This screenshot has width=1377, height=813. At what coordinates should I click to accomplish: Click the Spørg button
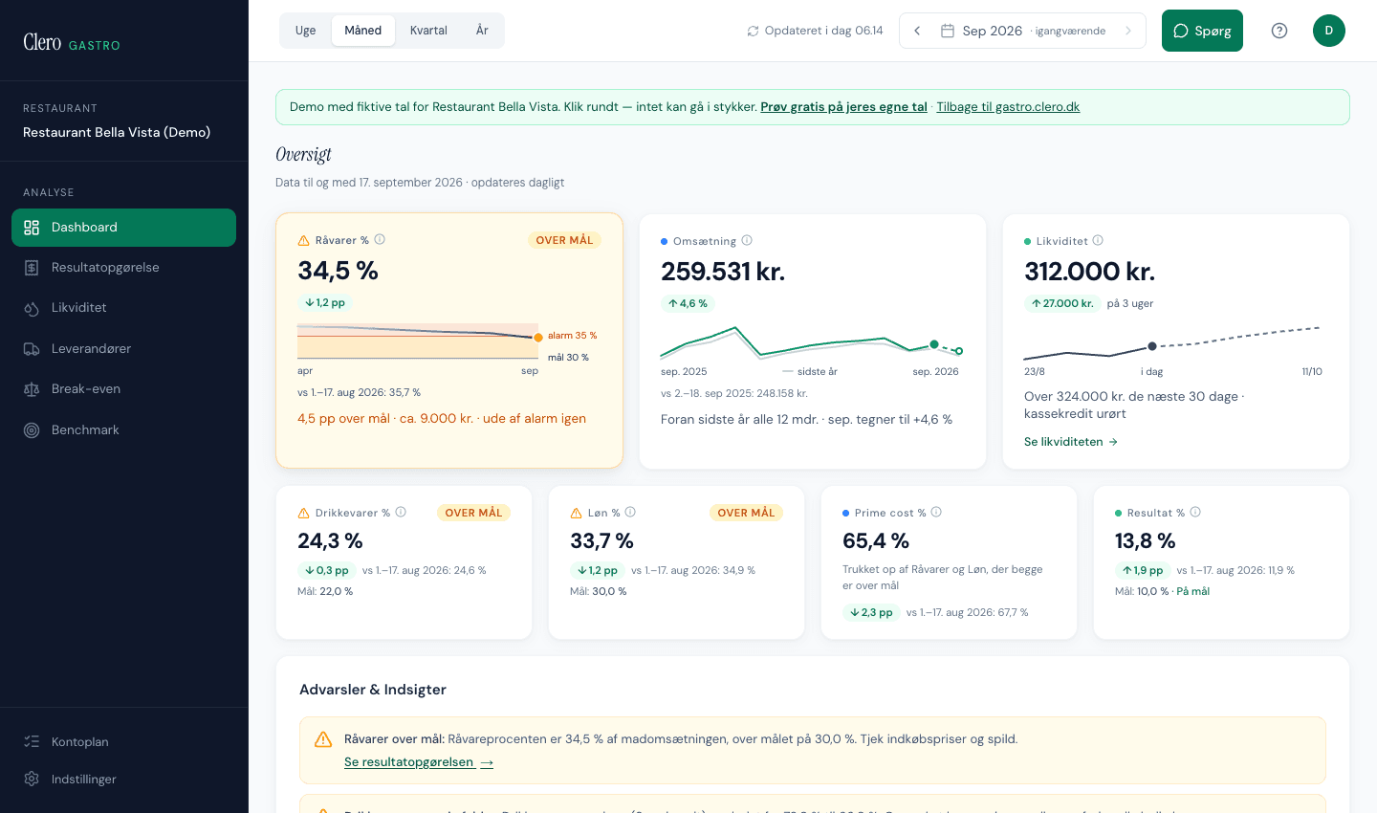coord(1202,31)
